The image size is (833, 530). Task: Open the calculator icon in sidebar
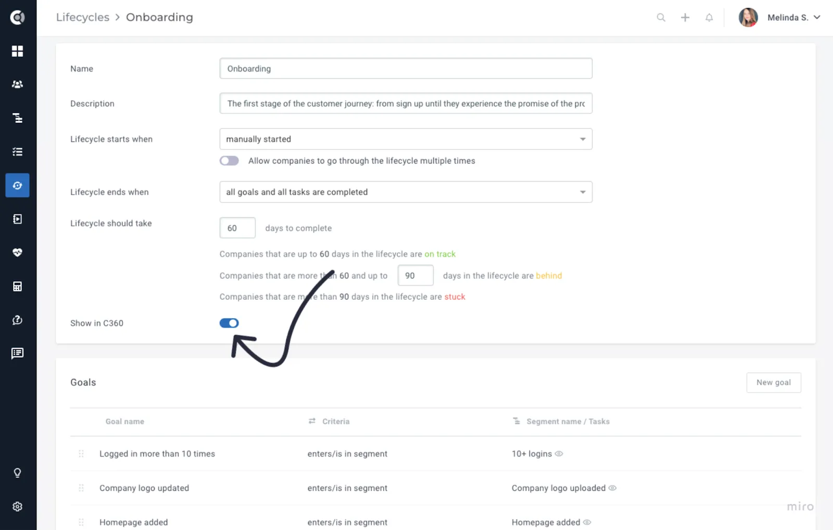click(17, 286)
